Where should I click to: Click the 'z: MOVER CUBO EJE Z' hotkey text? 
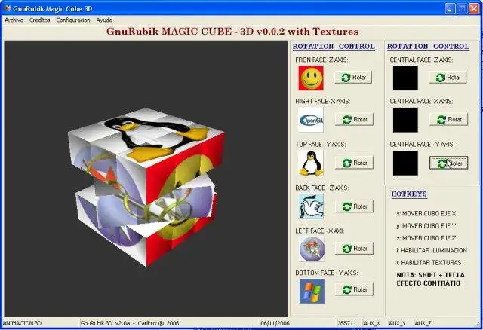426,238
